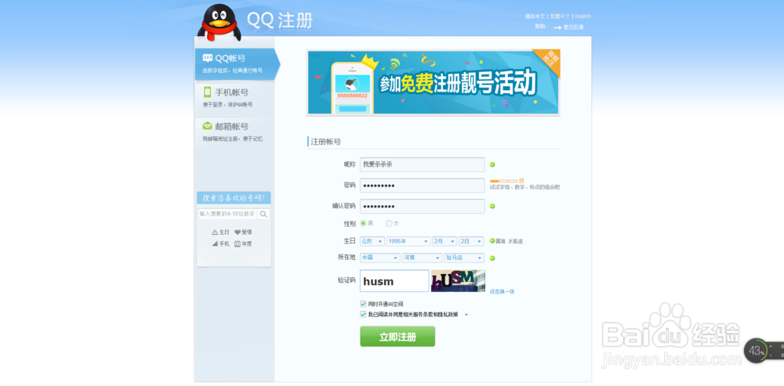Screen dimensions: 784x386
Task: Open the 2日 birth day dropdown
Action: (471, 241)
